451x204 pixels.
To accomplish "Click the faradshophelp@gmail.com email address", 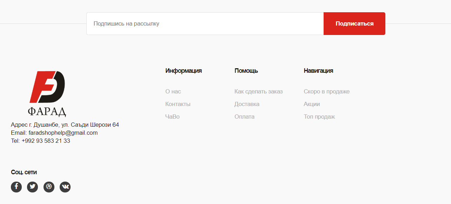I will 63,133.
